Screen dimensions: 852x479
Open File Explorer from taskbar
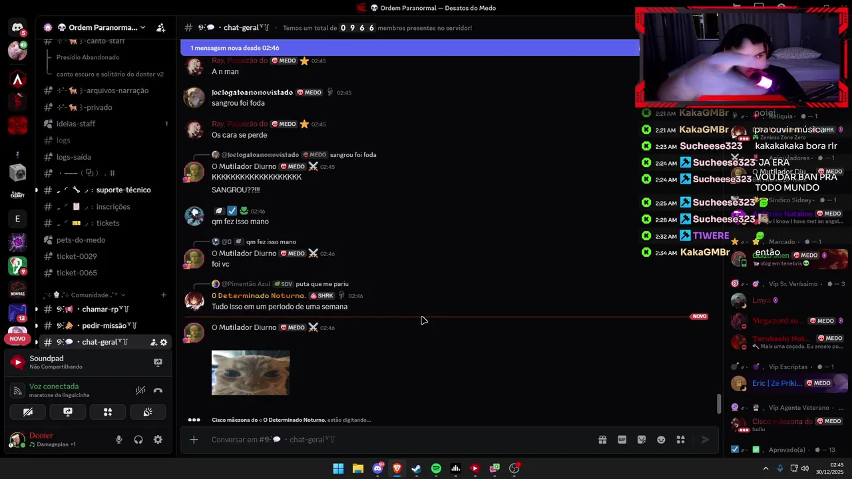click(x=357, y=468)
